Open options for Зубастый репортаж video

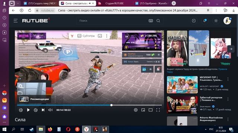coord(228,99)
